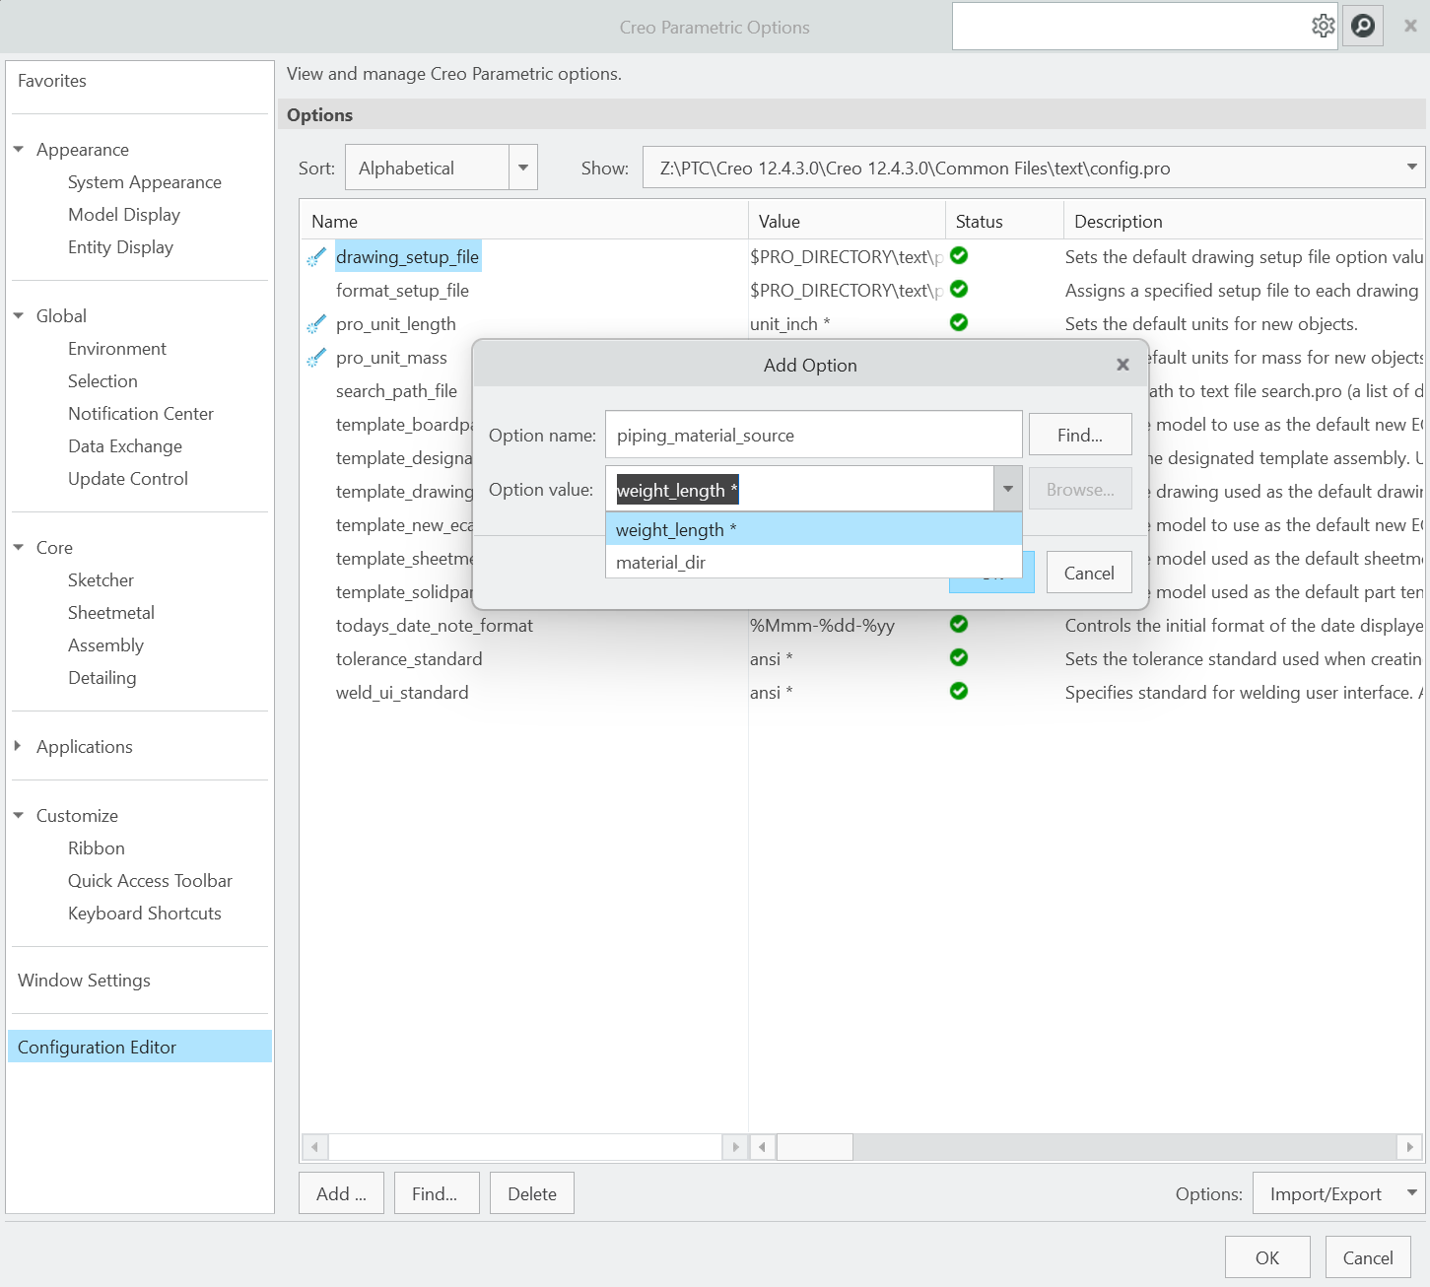Viewport: 1430px width, 1287px height.
Task: Open Update Control settings
Action: [128, 479]
